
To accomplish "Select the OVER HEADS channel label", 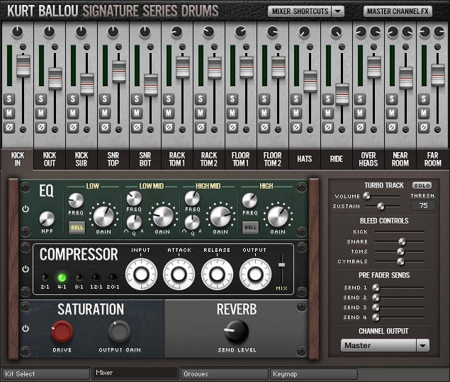I will 369,159.
